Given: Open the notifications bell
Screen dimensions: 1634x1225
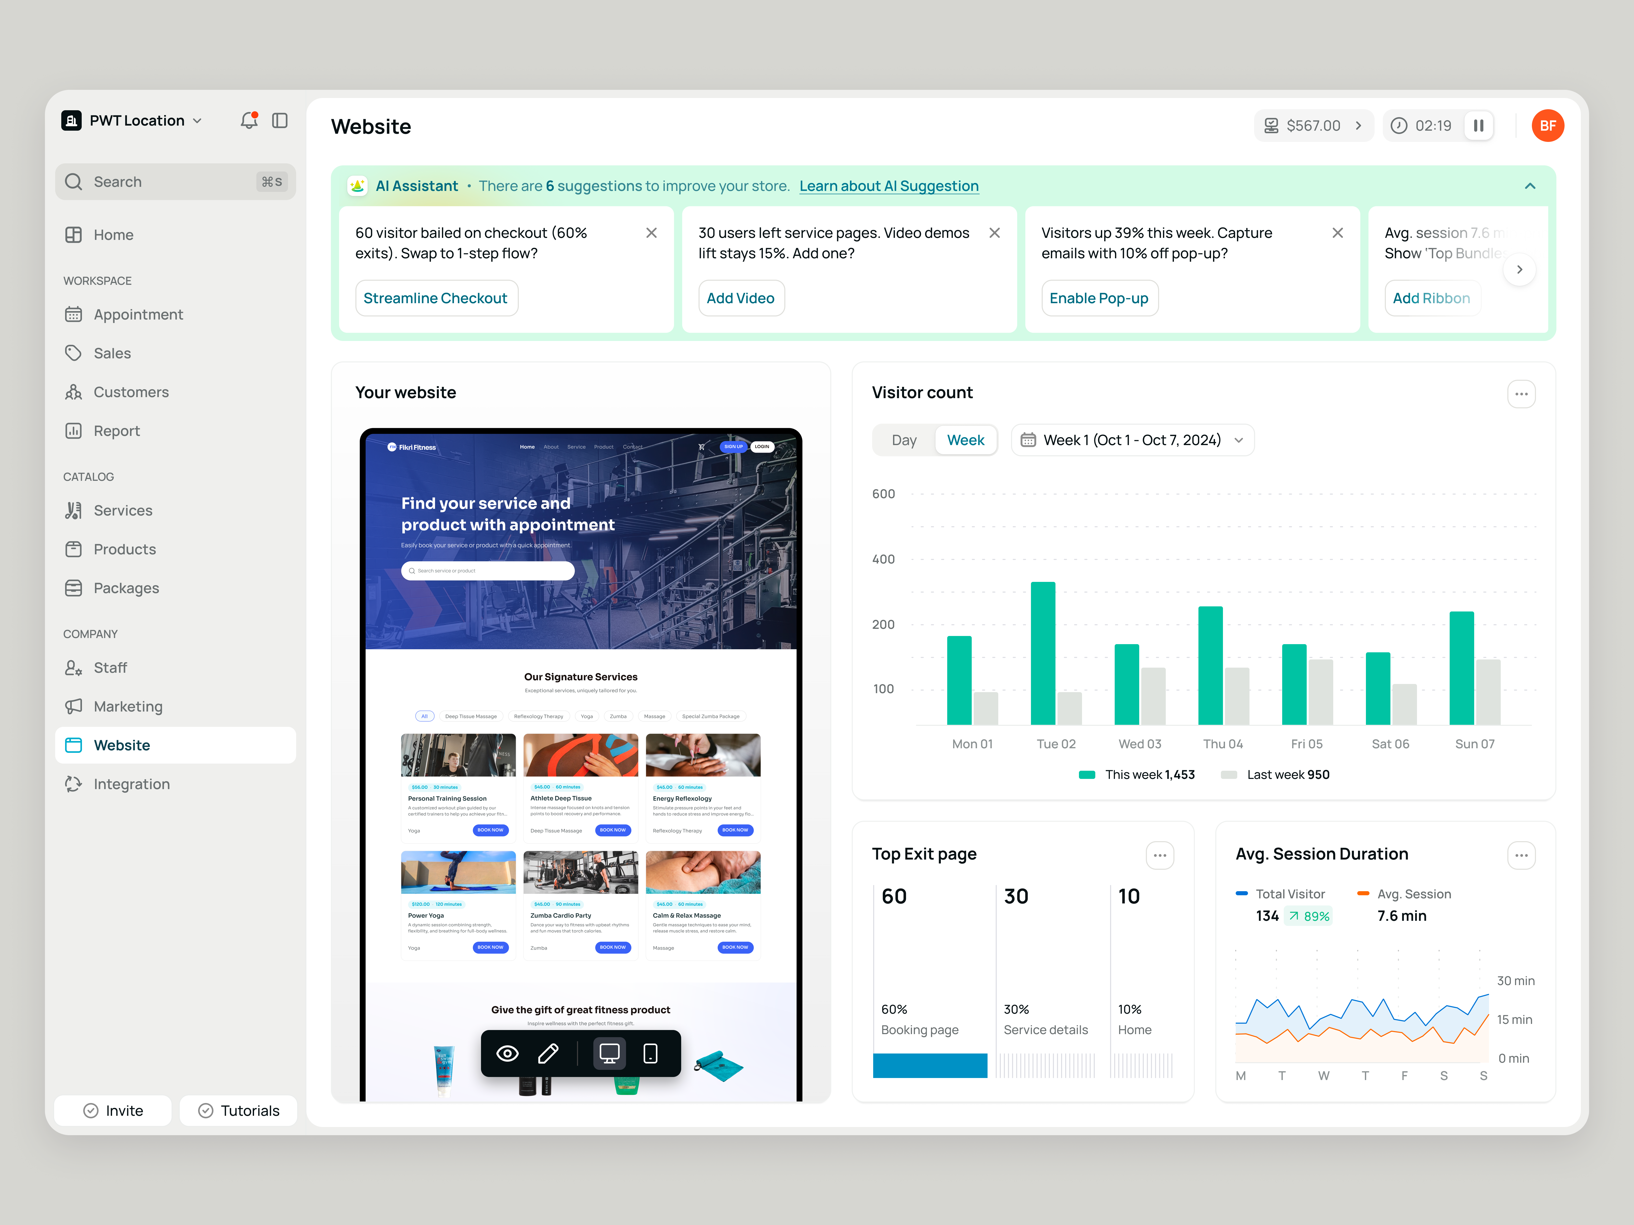Looking at the screenshot, I should coord(249,120).
